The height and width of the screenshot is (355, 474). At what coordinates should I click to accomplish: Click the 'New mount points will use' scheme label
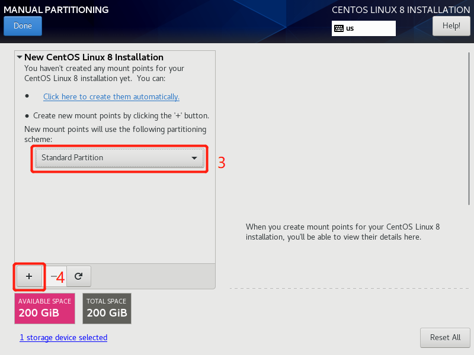115,134
